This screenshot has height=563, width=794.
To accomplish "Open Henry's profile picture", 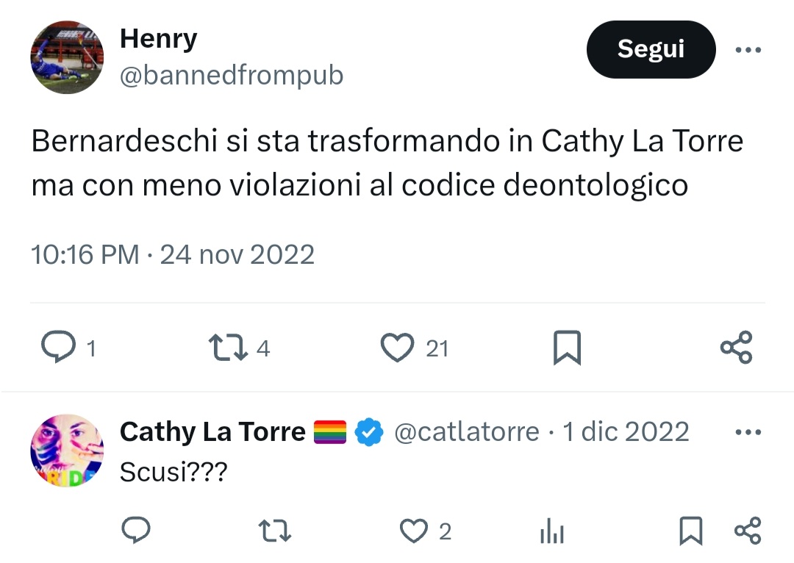I will tap(67, 57).
